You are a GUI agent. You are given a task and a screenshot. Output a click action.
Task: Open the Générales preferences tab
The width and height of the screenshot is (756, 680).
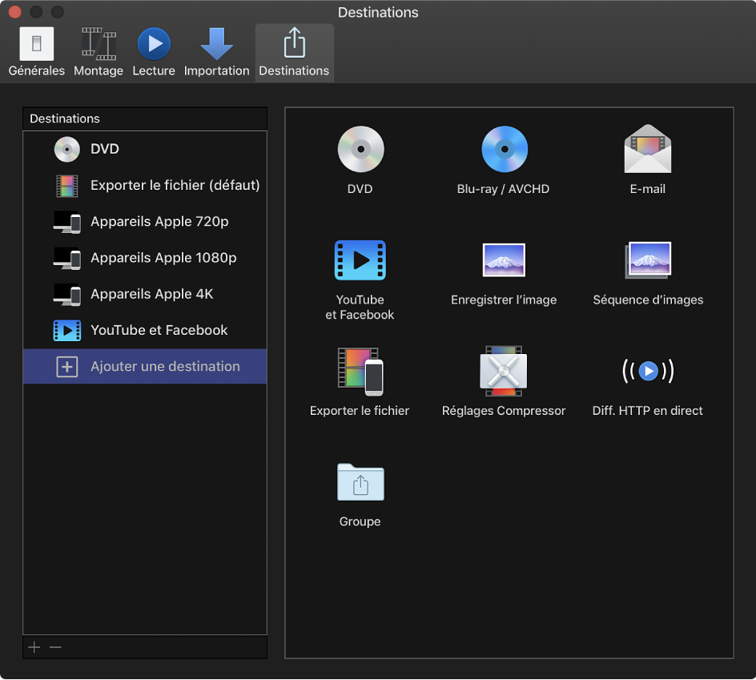click(x=37, y=53)
